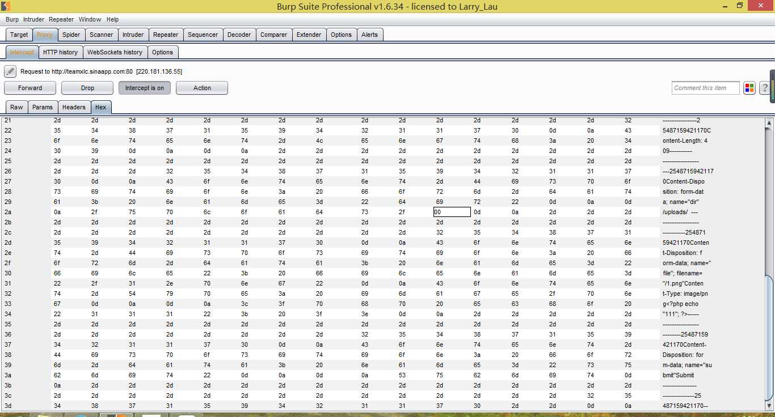
Task: Select the HTTP history sub-tab
Action: (x=60, y=52)
